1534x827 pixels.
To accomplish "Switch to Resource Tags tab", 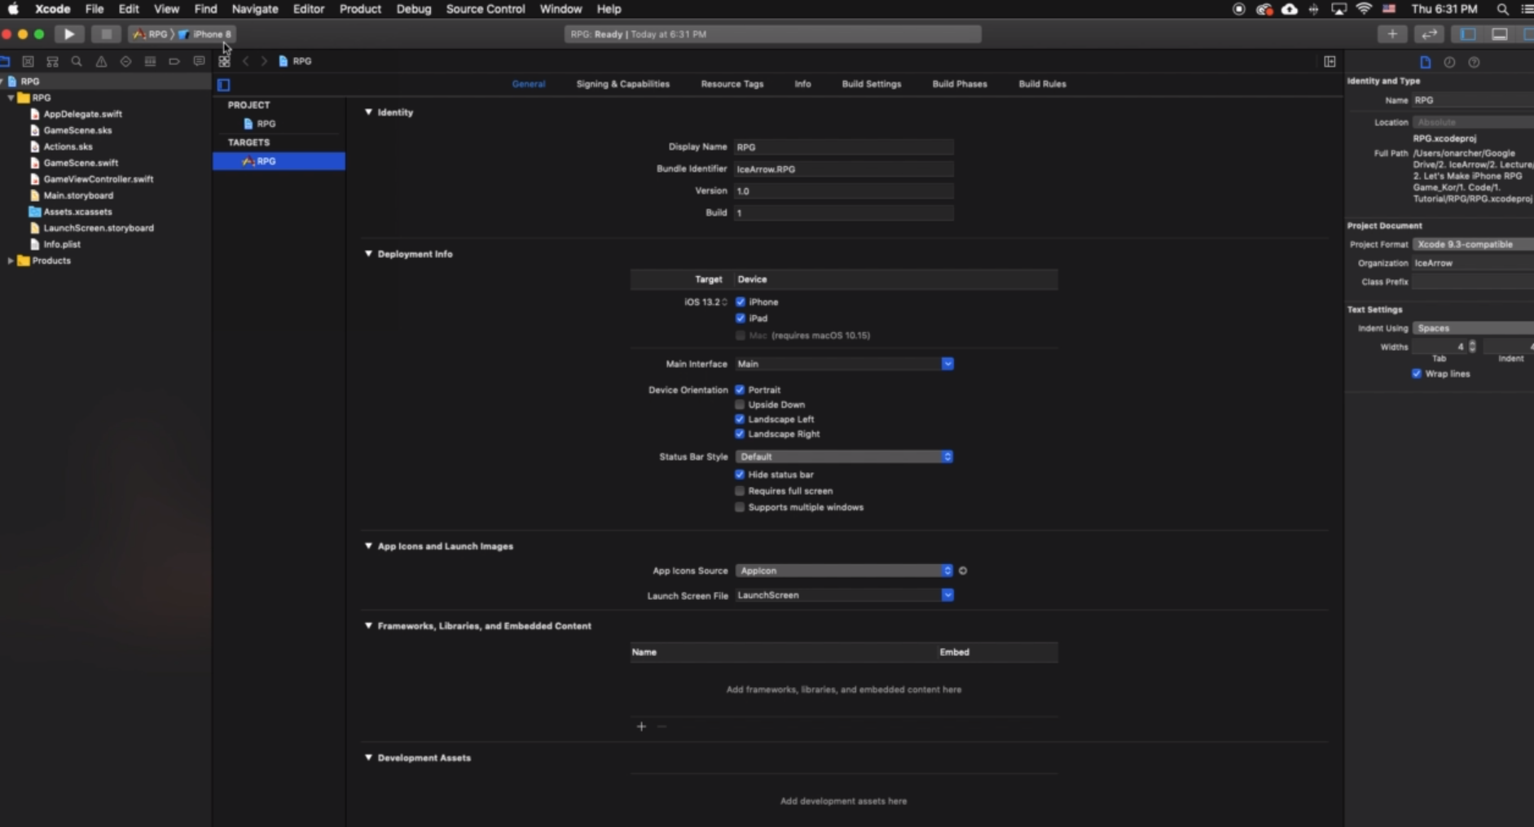I will coord(732,84).
